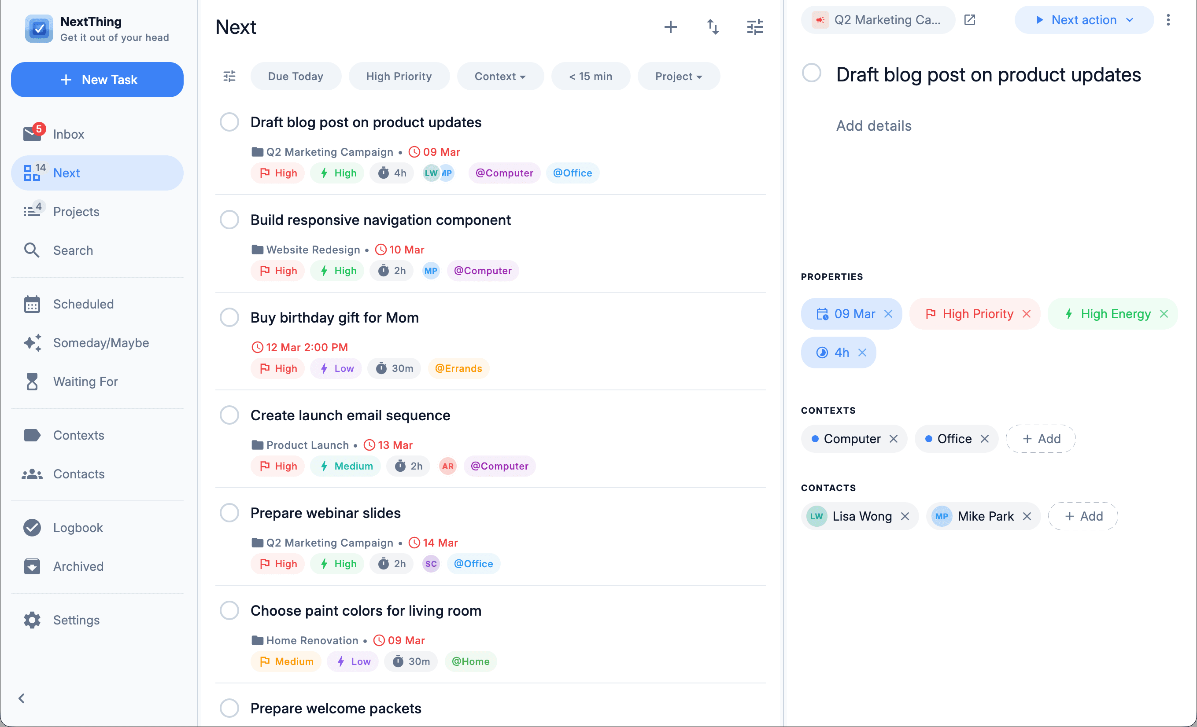The height and width of the screenshot is (727, 1197).
Task: Open the Logbook from the sidebar
Action: point(78,528)
